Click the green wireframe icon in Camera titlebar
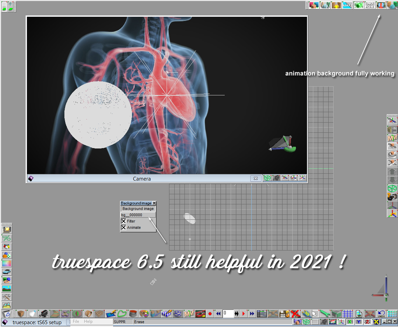Viewport: 398px width, 327px height. pyautogui.click(x=267, y=178)
